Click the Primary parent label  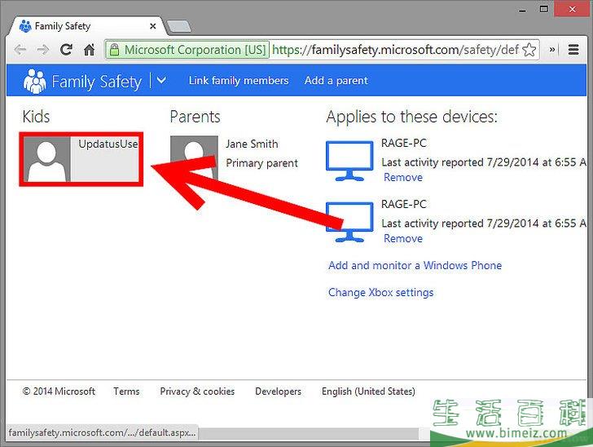click(261, 163)
